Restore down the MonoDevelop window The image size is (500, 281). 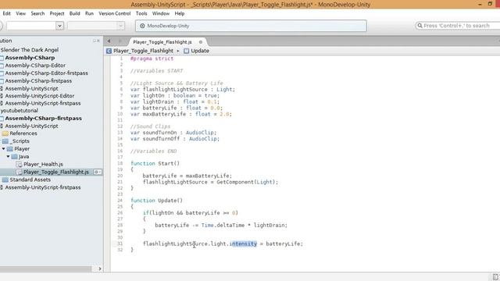490,4
